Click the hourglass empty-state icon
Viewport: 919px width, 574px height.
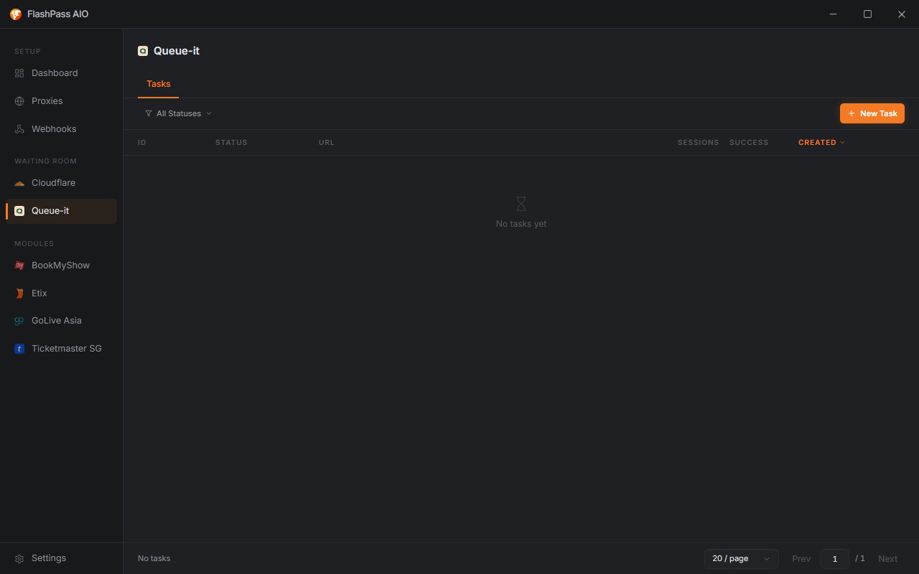(521, 204)
